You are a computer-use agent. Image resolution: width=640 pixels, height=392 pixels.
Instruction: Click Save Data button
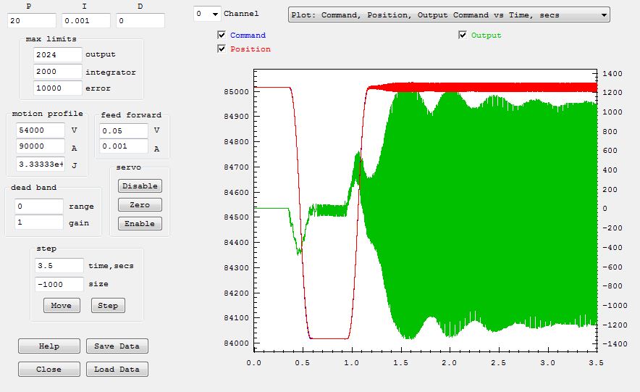coord(117,346)
